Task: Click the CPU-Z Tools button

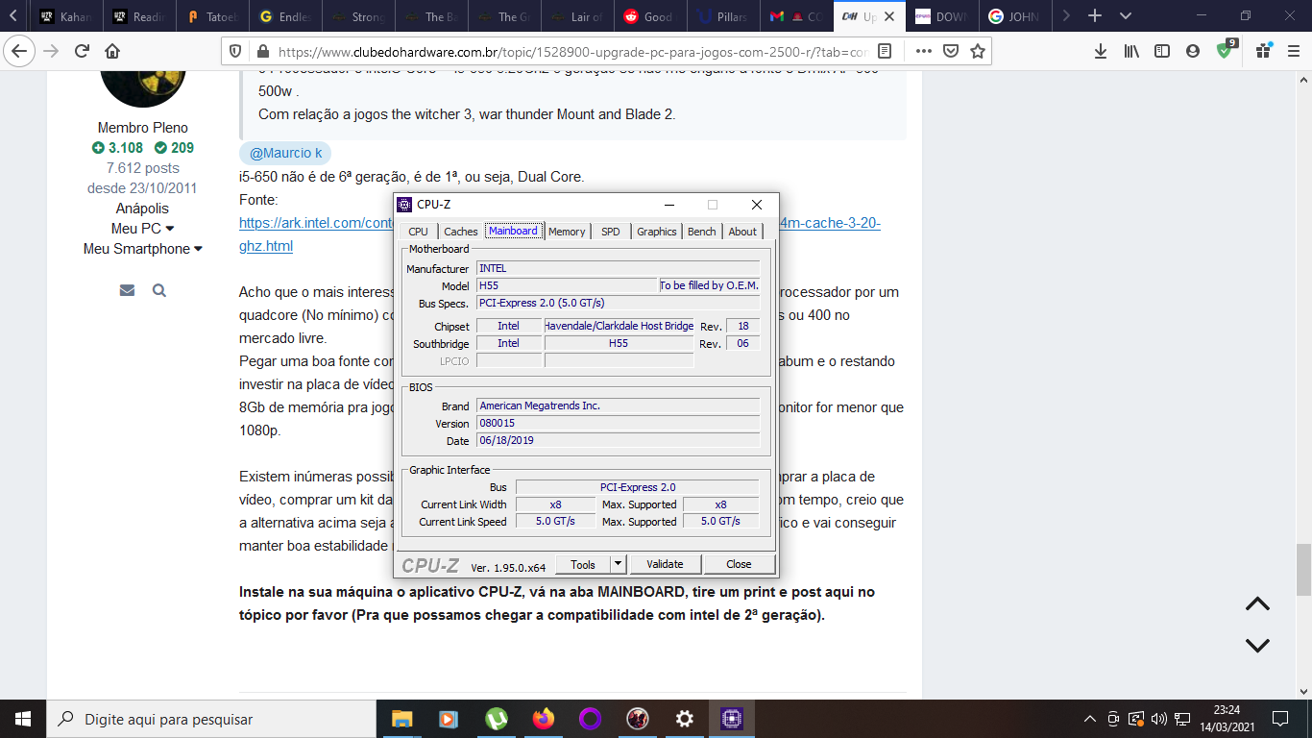Action: click(x=583, y=564)
